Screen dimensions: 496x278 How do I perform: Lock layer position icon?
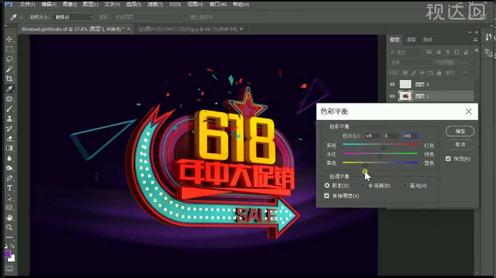[422, 73]
